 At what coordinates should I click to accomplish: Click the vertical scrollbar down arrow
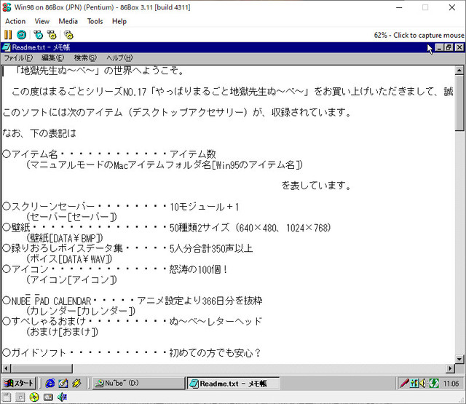coord(459,359)
